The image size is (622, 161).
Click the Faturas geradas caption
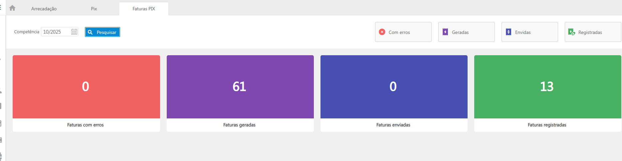pyautogui.click(x=239, y=125)
